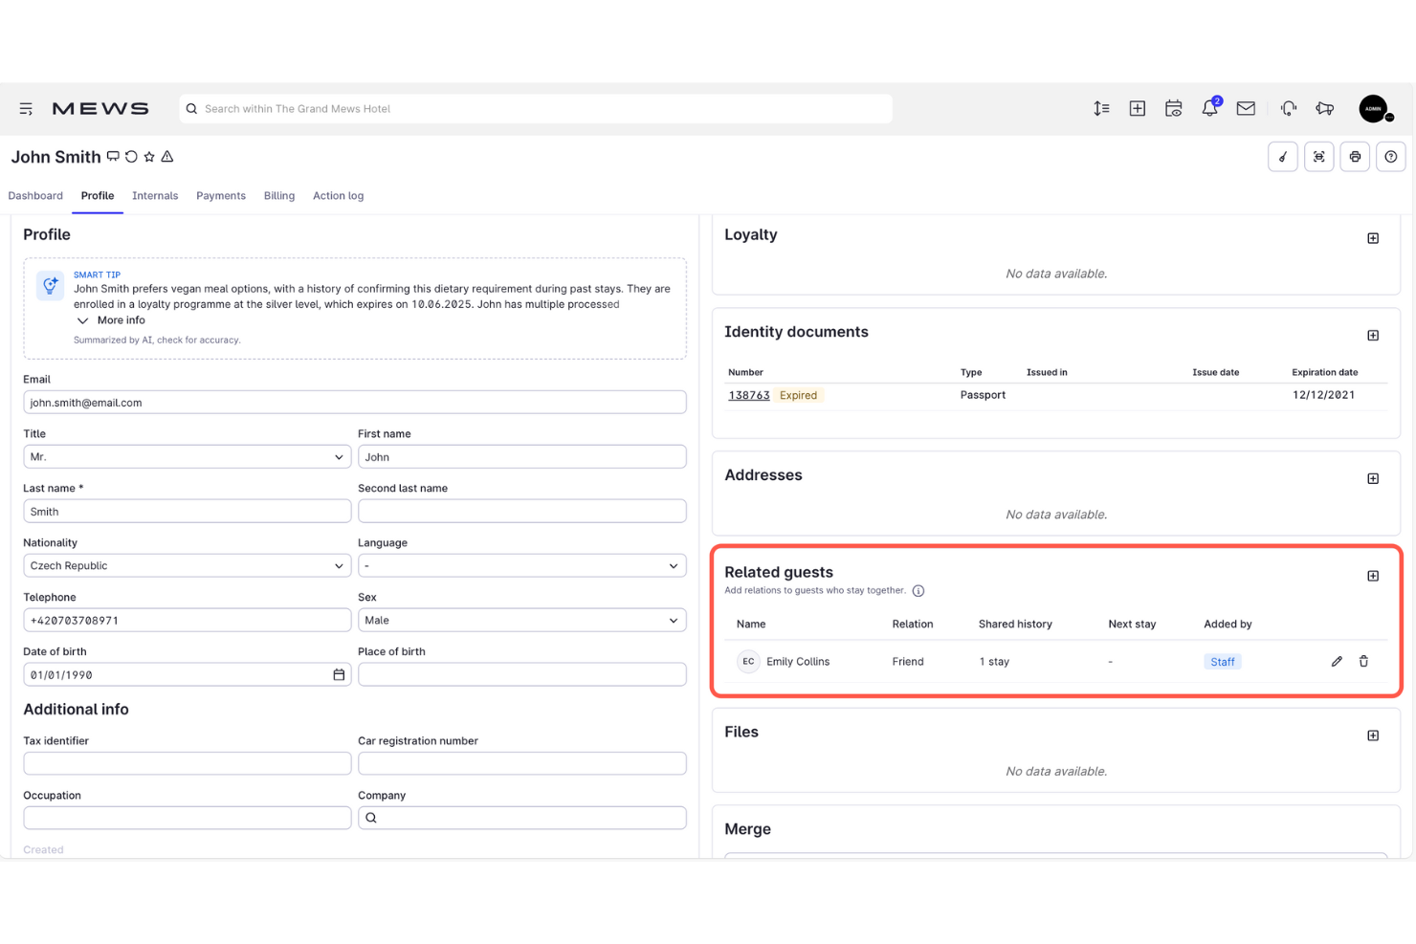The image size is (1416, 944).
Task: Click the warning triangle next to John Smith
Action: [x=167, y=156]
